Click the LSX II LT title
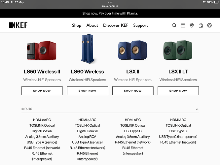The width and height of the screenshot is (220, 165). 178,72
